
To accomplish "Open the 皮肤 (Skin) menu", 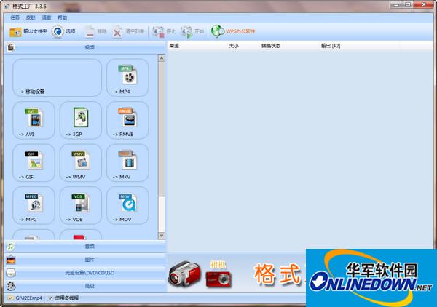I will click(x=31, y=17).
